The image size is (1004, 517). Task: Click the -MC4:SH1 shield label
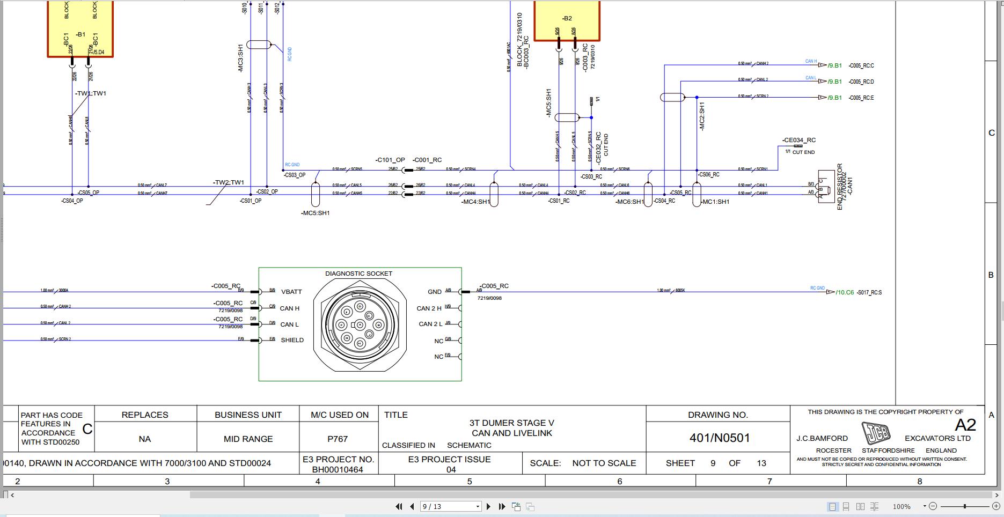(475, 202)
